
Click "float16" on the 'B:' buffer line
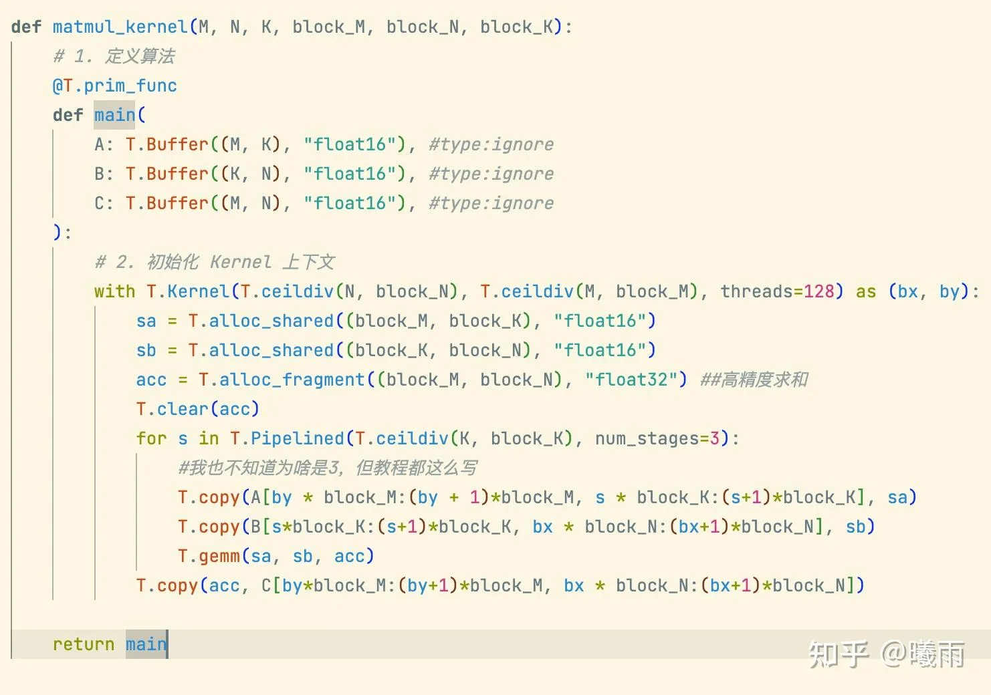pyautogui.click(x=350, y=174)
